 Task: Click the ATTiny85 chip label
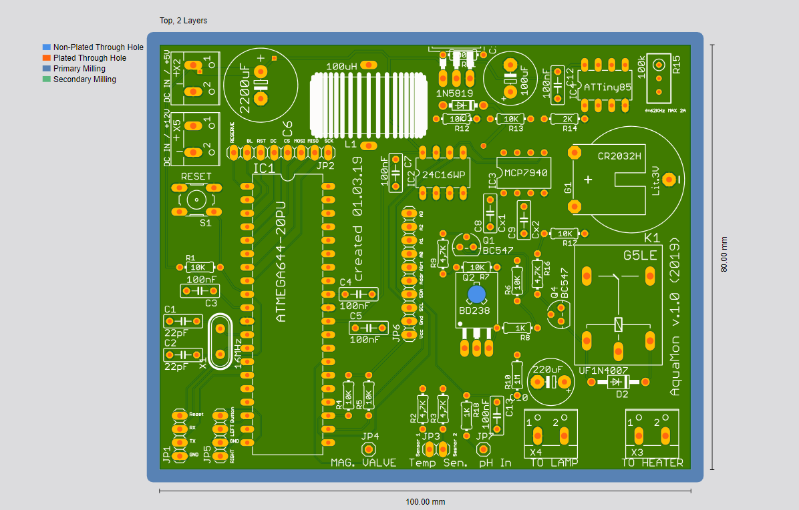(x=607, y=87)
